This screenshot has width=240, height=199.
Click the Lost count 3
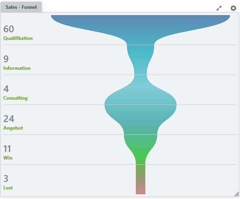pos(6,179)
